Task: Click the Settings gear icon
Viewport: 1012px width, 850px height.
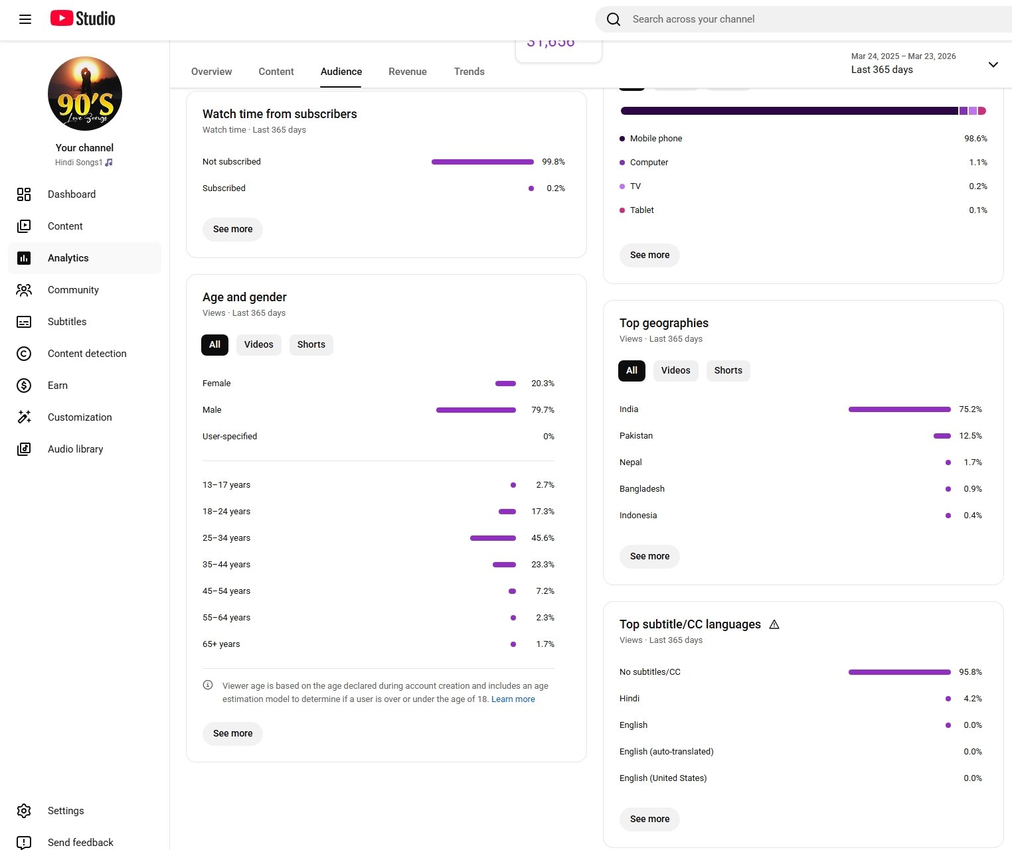Action: (x=24, y=811)
